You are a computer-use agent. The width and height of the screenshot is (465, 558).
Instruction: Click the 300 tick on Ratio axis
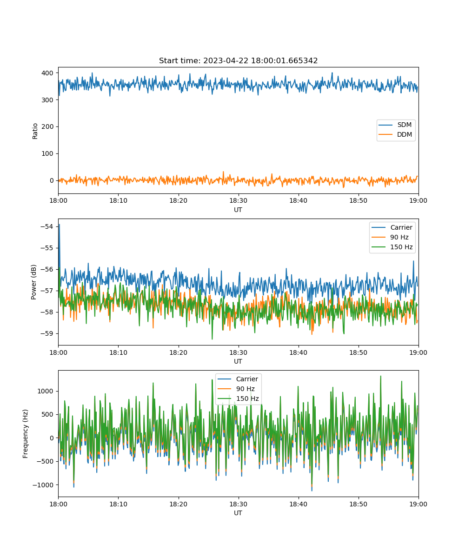(48, 100)
